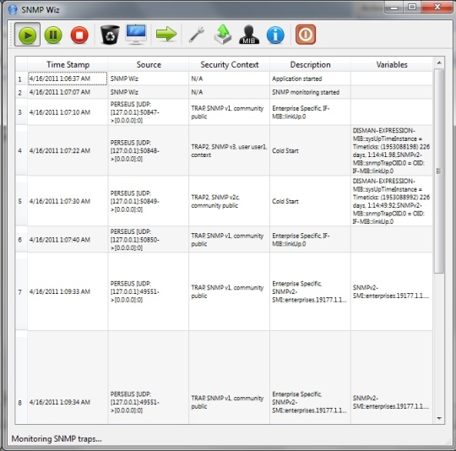This screenshot has height=451, width=456.
Task: Click scrollbar up arrow of trap table
Action: pyautogui.click(x=439, y=62)
